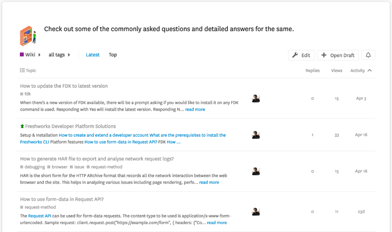392x232 pixels.
Task: Click the green star before Freshworks Developer Platform Solutions
Action: click(x=22, y=126)
